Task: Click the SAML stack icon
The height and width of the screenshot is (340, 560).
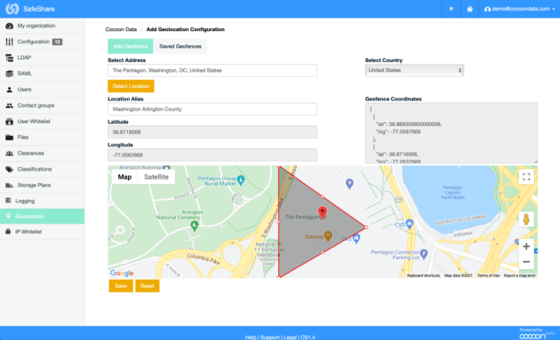Action: tap(9, 74)
